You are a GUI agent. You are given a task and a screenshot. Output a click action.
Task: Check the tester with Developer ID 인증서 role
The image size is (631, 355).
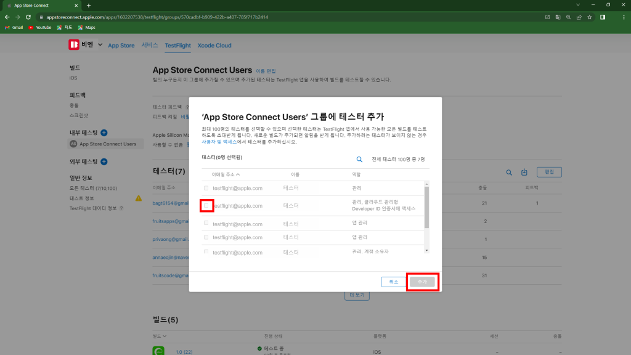[206, 205]
